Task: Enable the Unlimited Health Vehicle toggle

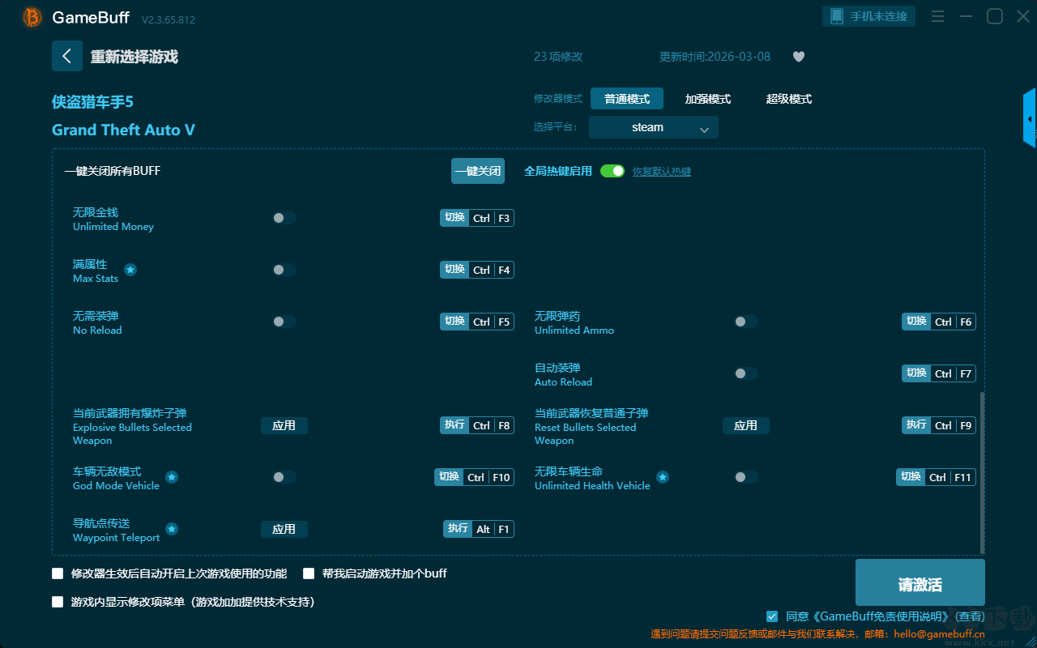Action: [x=746, y=477]
